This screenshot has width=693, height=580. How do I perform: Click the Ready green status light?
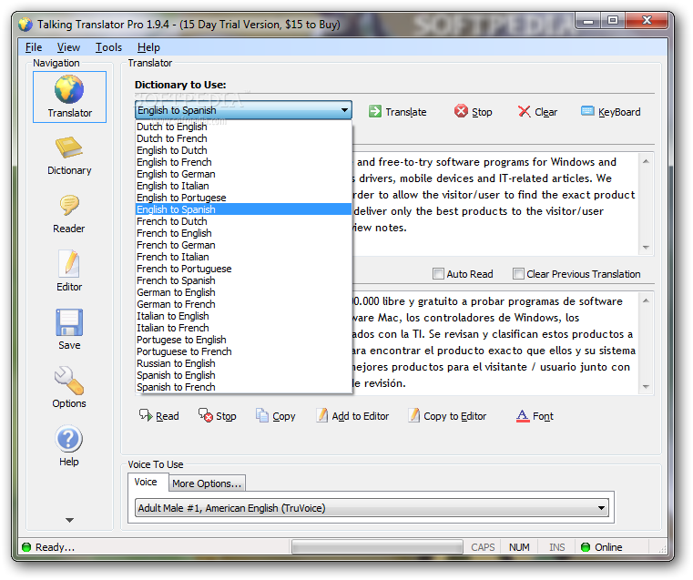pos(26,547)
